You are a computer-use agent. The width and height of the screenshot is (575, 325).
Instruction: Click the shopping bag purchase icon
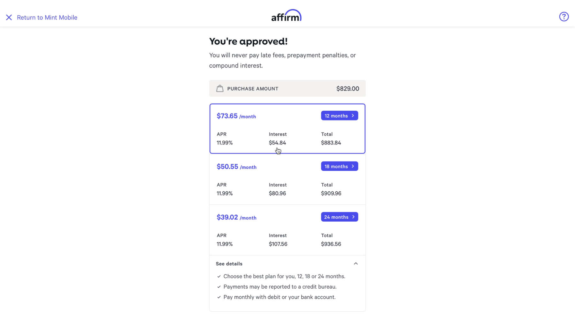[x=220, y=88]
